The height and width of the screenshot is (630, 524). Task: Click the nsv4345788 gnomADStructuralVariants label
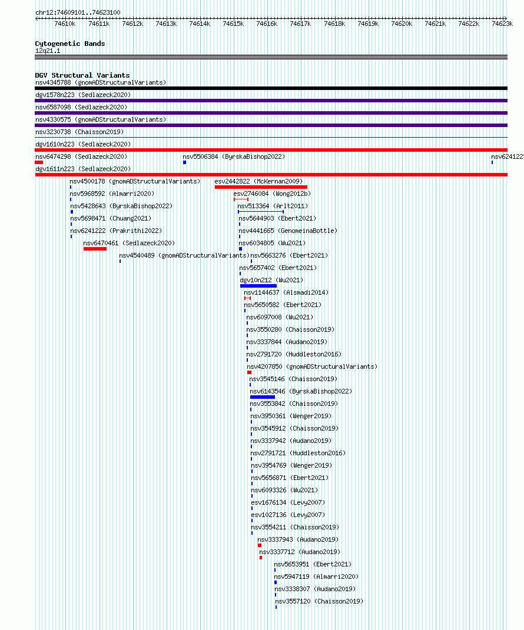pos(101,82)
